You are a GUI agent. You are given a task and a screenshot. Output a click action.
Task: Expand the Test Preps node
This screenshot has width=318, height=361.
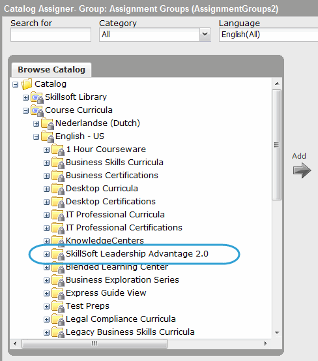[x=47, y=307]
